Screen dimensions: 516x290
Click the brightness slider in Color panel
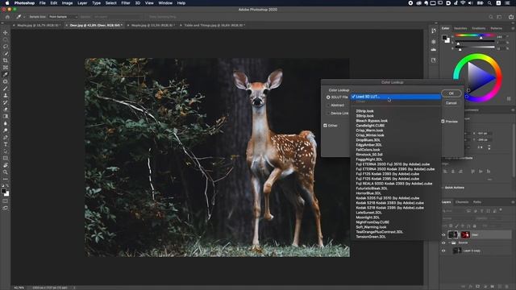(x=475, y=48)
